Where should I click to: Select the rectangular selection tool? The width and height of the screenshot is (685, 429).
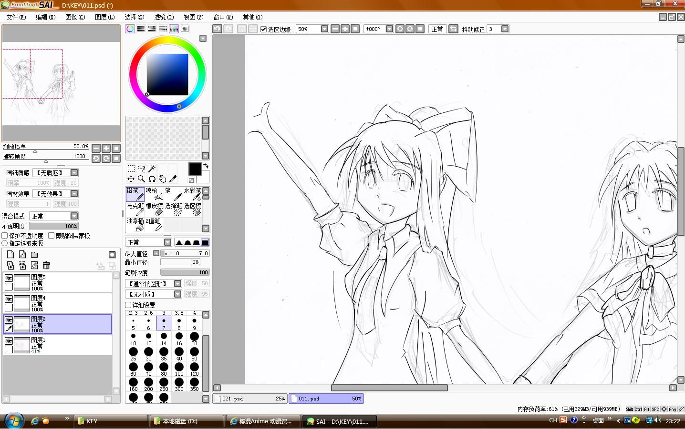pos(131,169)
